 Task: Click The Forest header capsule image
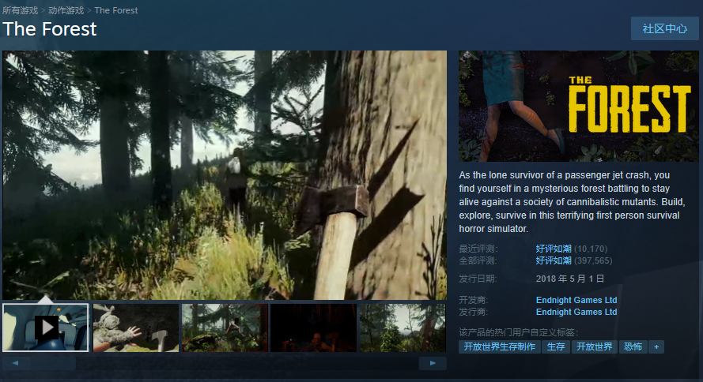[578, 106]
